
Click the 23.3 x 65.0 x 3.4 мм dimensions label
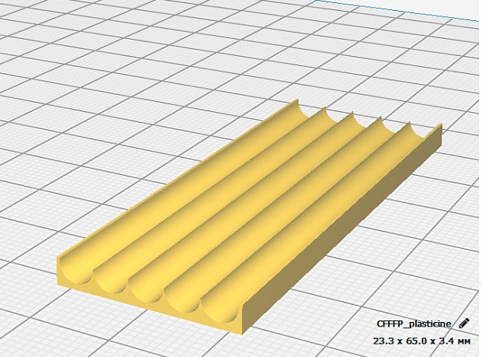click(x=421, y=341)
